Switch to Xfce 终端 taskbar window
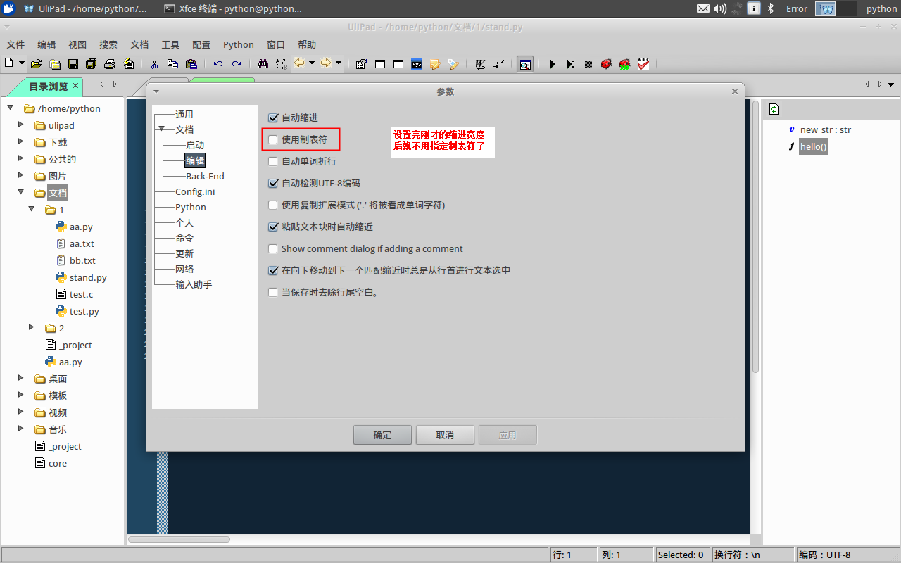Viewport: 901px width, 563px height. click(232, 8)
